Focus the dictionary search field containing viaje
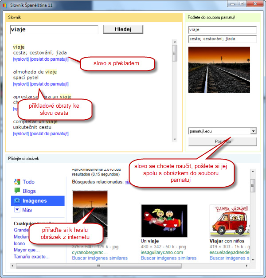The width and height of the screenshot is (266, 278). tap(54, 29)
